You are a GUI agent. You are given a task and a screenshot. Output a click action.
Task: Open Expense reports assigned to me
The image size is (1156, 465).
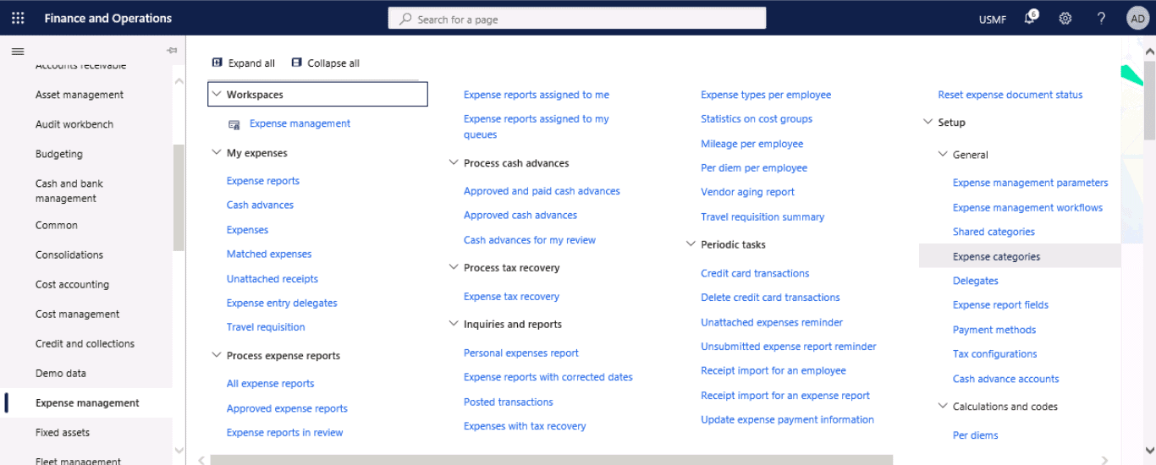tap(537, 96)
